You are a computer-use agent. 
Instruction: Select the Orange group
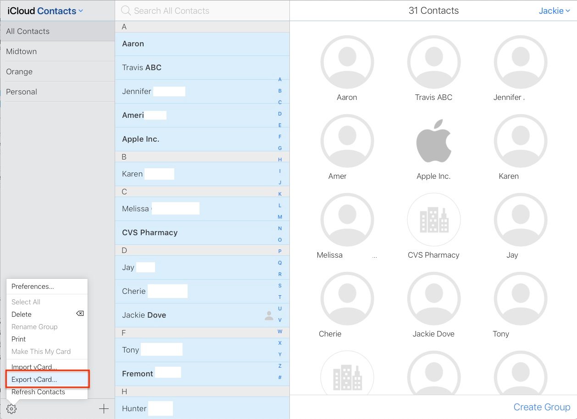click(x=57, y=72)
